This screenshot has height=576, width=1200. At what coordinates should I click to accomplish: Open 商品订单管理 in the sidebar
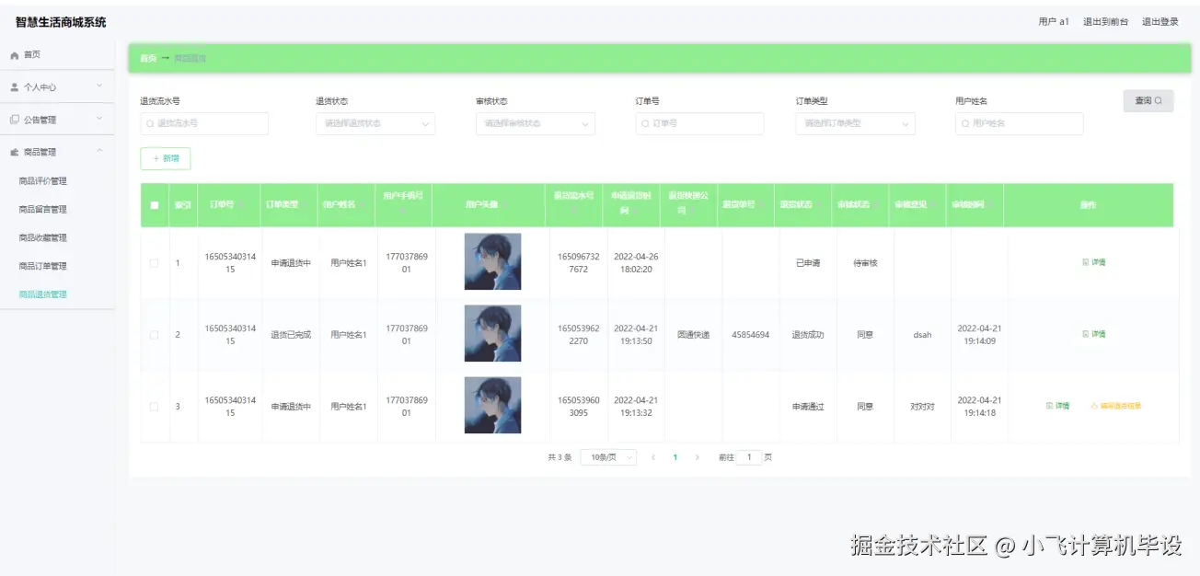click(43, 267)
